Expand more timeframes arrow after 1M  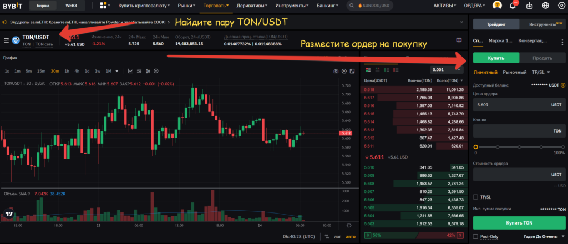coord(116,71)
